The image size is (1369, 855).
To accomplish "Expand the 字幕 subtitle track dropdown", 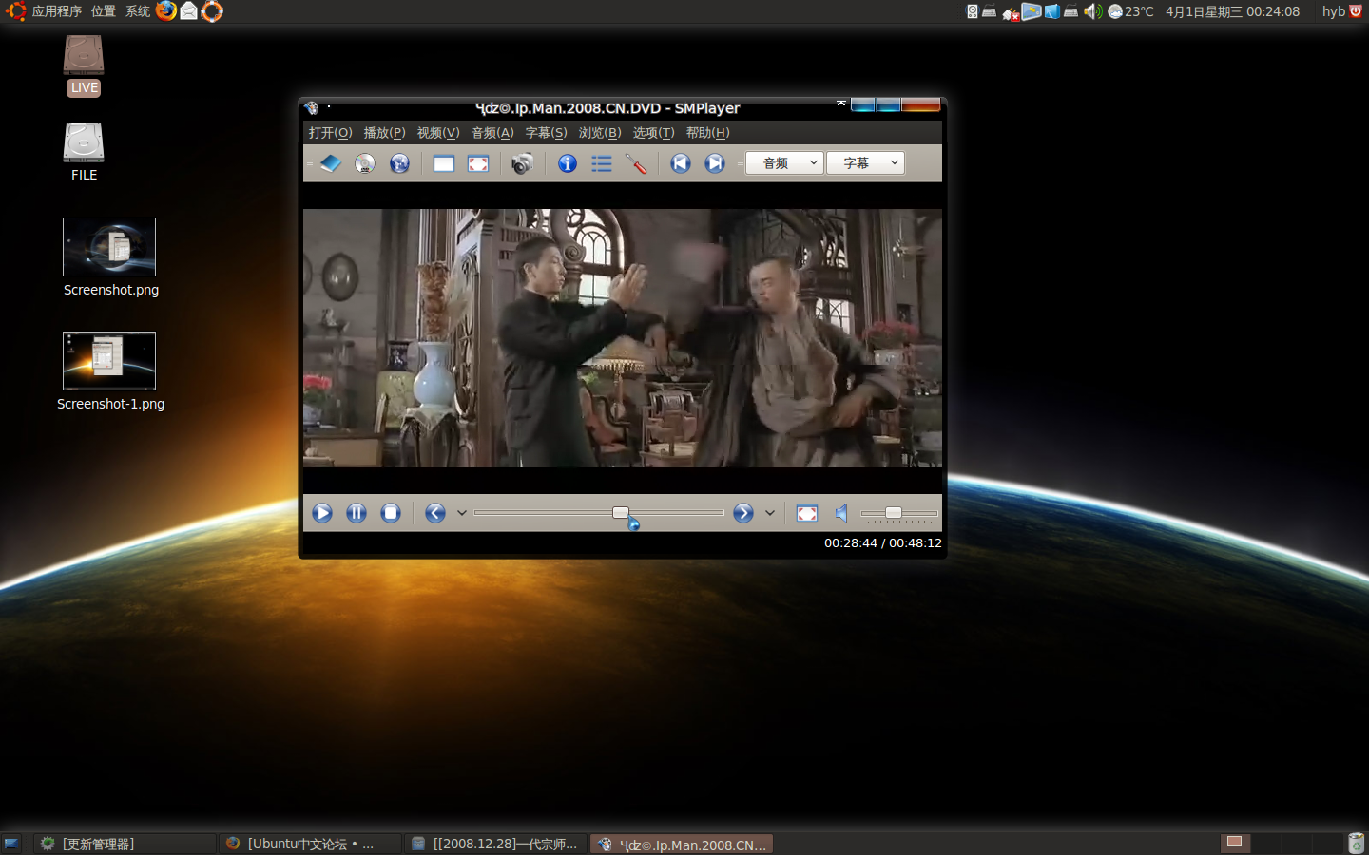I will tap(865, 163).
